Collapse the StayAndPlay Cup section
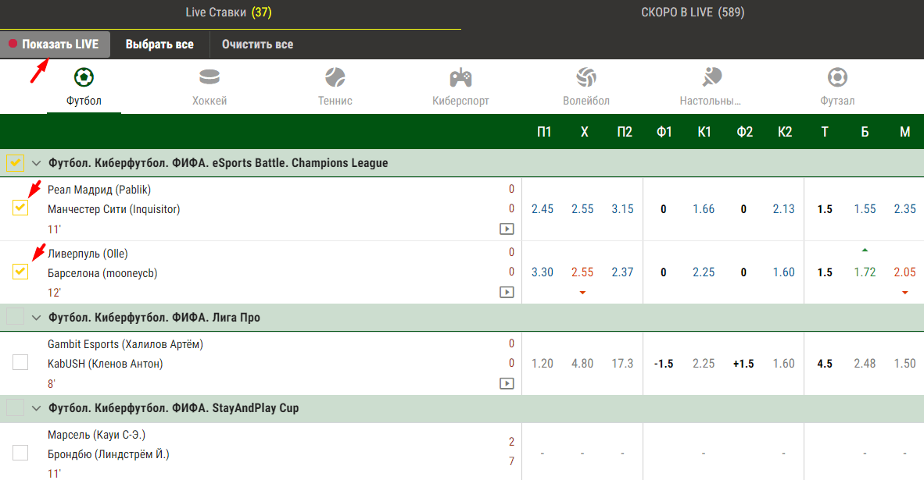924x480 pixels. pos(36,408)
